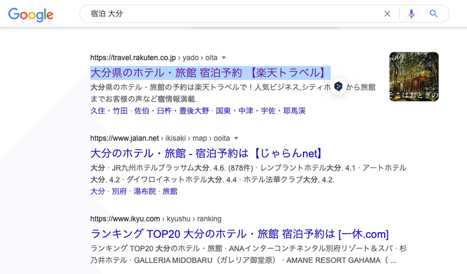Click snippet text AMANE RESORT GAHAMA
467x274 pixels.
click(333, 261)
